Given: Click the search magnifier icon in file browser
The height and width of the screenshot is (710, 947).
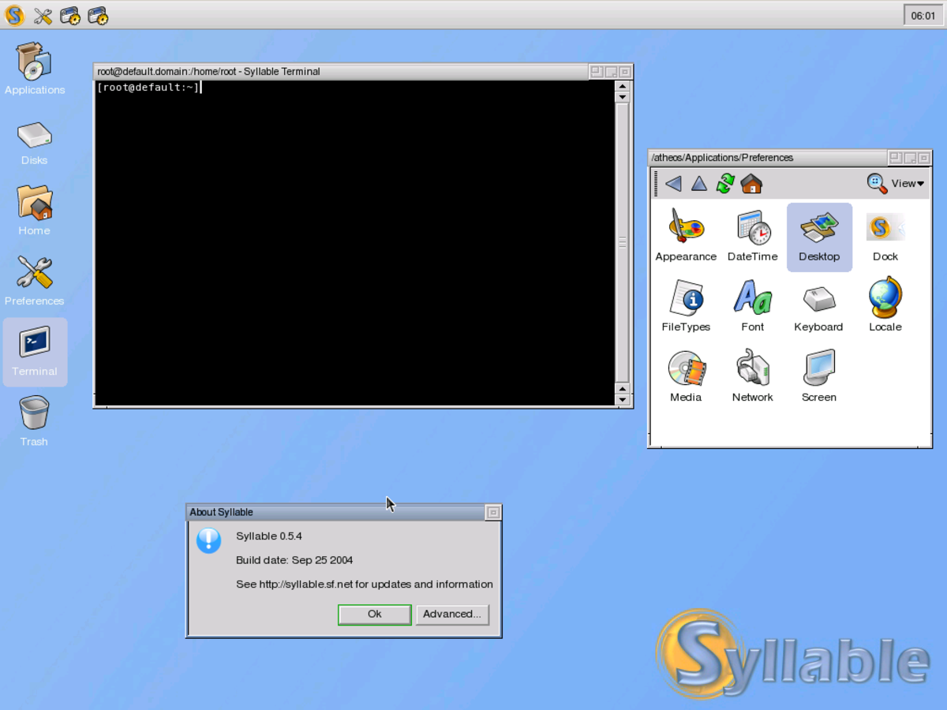Looking at the screenshot, I should [877, 183].
